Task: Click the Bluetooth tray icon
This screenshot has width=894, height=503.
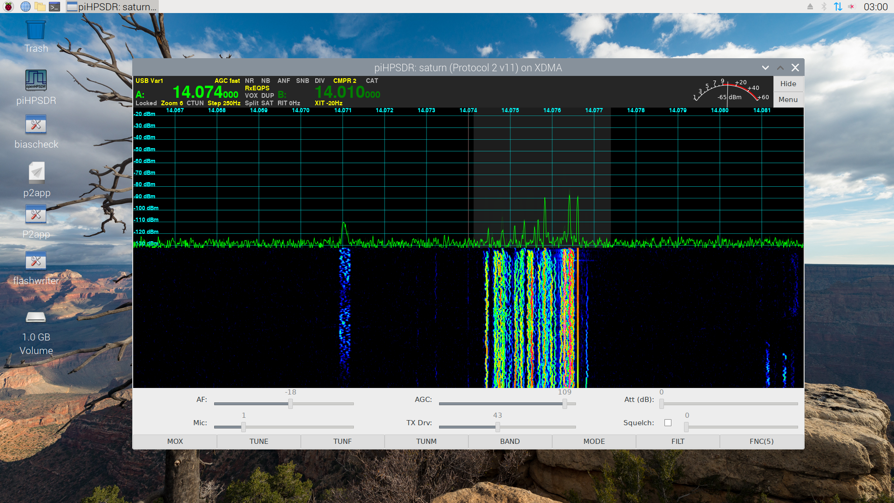Action: 824,7
